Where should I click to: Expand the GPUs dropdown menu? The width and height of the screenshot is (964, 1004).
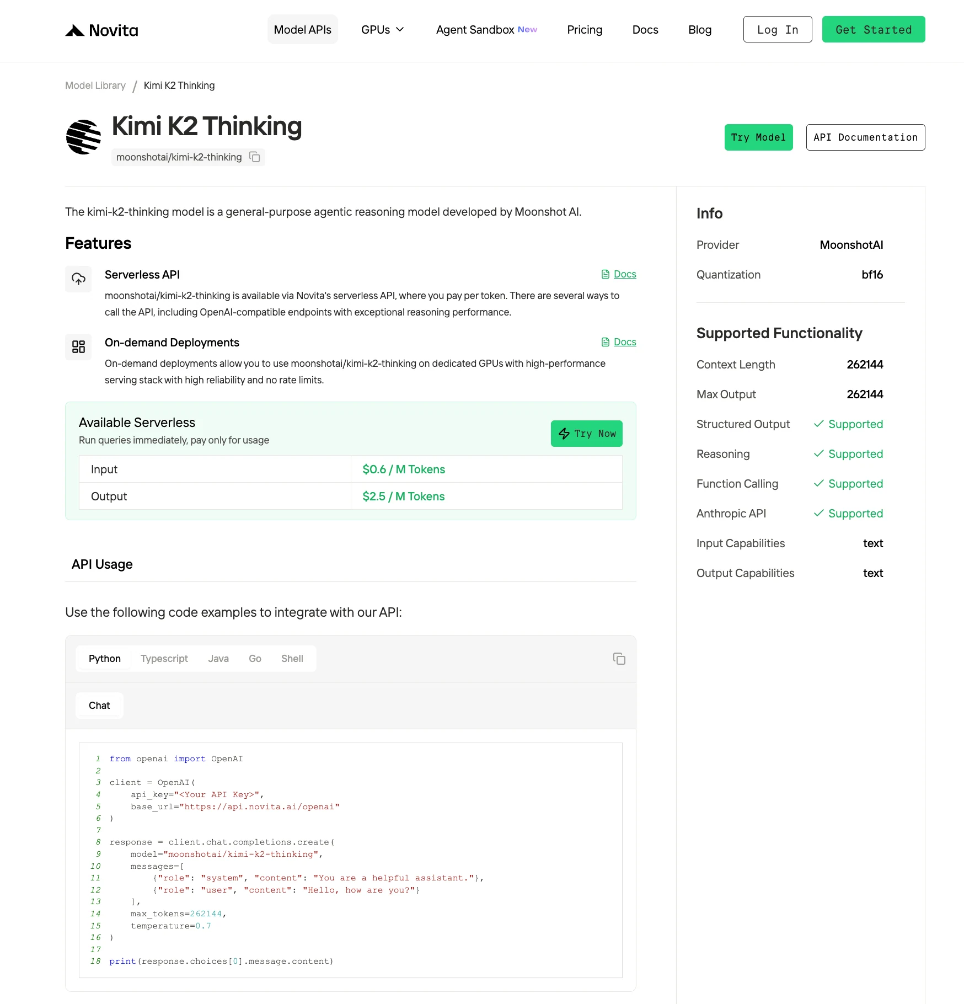pyautogui.click(x=383, y=30)
